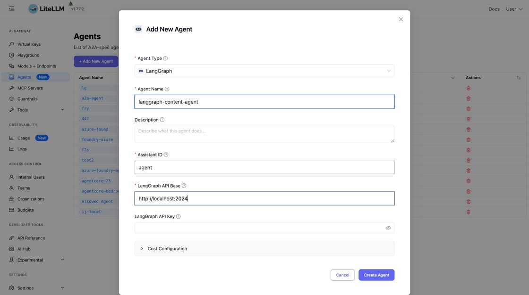Click the Create Agent button

click(x=376, y=275)
